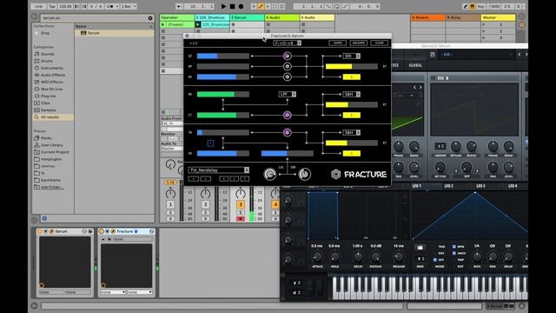556x313 pixels.
Task: Select the Master track header
Action: pyautogui.click(x=498, y=17)
